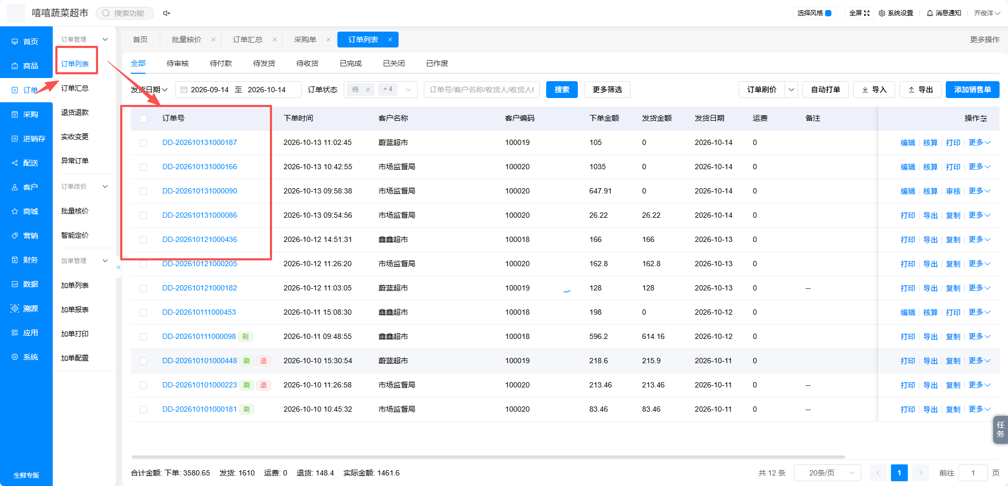Click 自动打单 button
The image size is (1008, 486).
(x=826, y=90)
